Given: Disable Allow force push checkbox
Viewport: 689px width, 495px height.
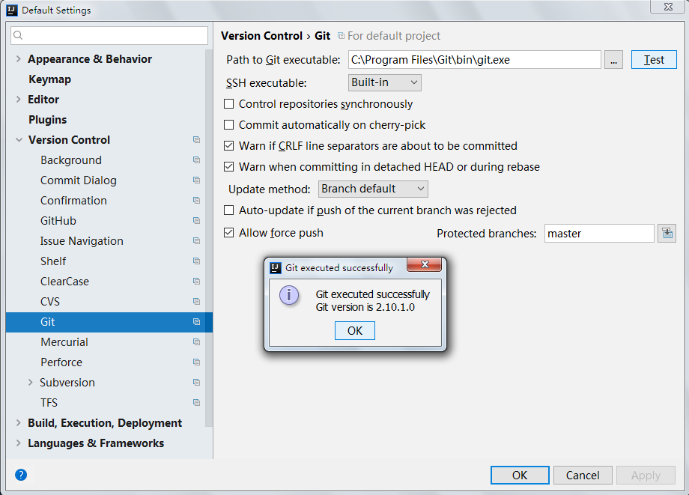Looking at the screenshot, I should pos(229,233).
